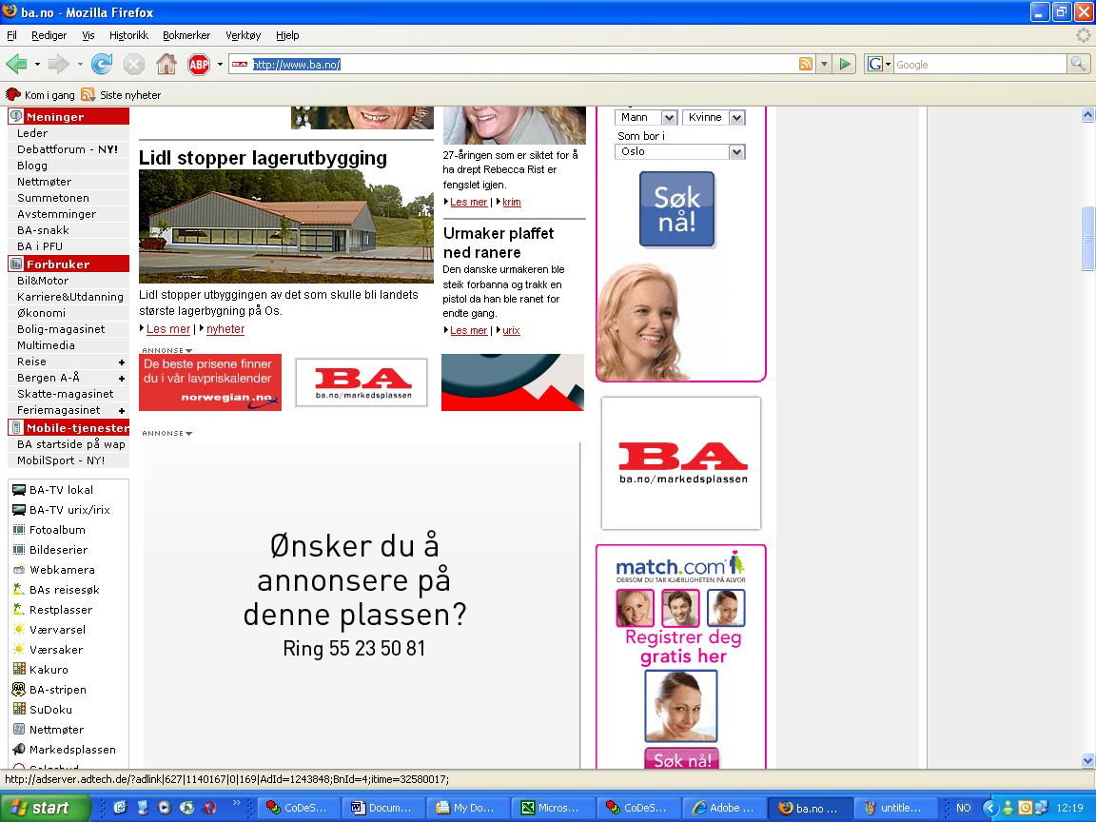Click the Værvarsel sun icon
The image size is (1096, 822).
click(x=19, y=630)
